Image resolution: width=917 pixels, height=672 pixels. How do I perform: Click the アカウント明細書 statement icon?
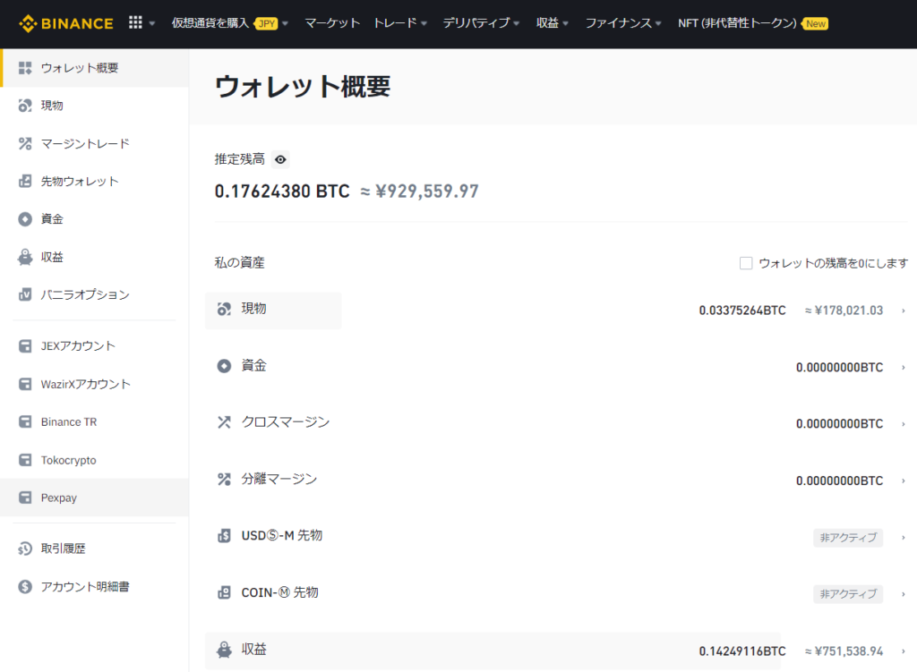pos(25,587)
